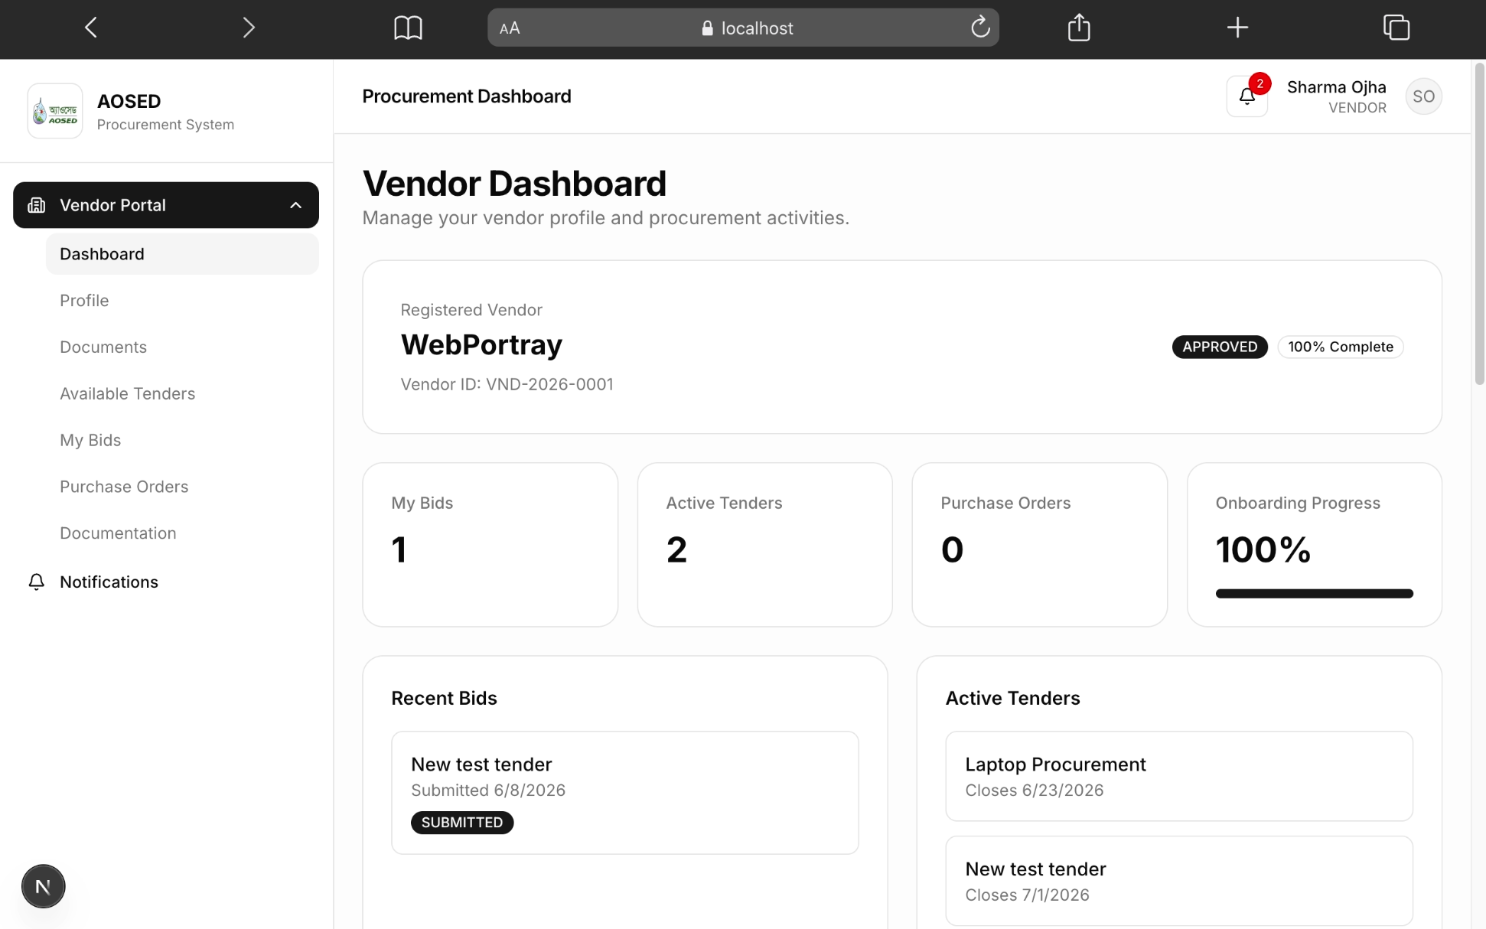Collapse the Vendor Portal section chevron

296,205
